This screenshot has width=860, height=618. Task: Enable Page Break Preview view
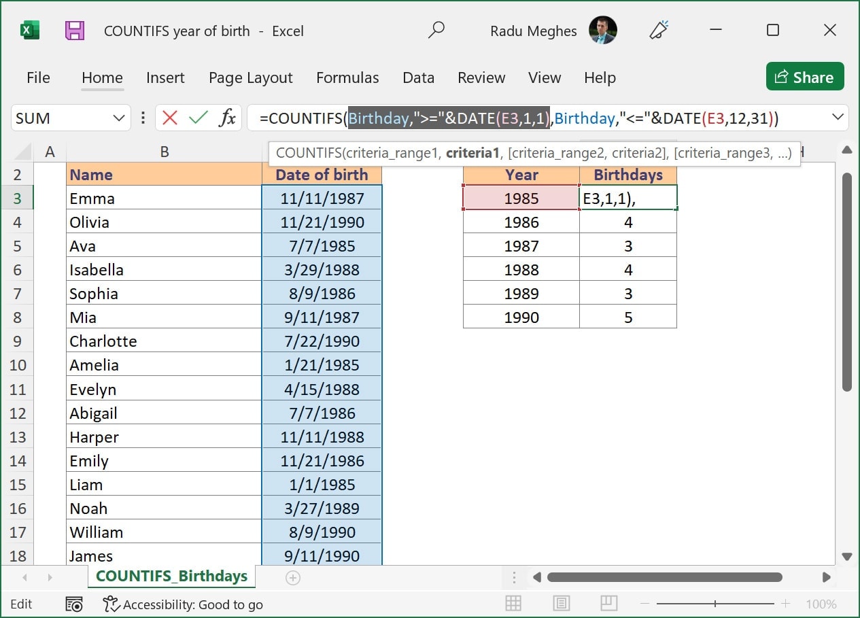(608, 604)
